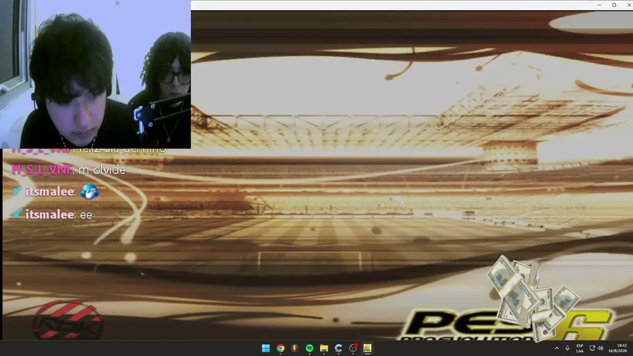Click the checkmark badge beside the 'ee' message
The image size is (633, 356).
click(17, 214)
